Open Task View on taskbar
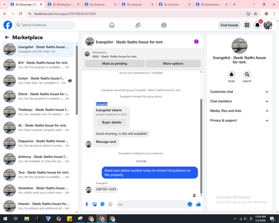Screen dimensions: 279x223 pos(16,219)
